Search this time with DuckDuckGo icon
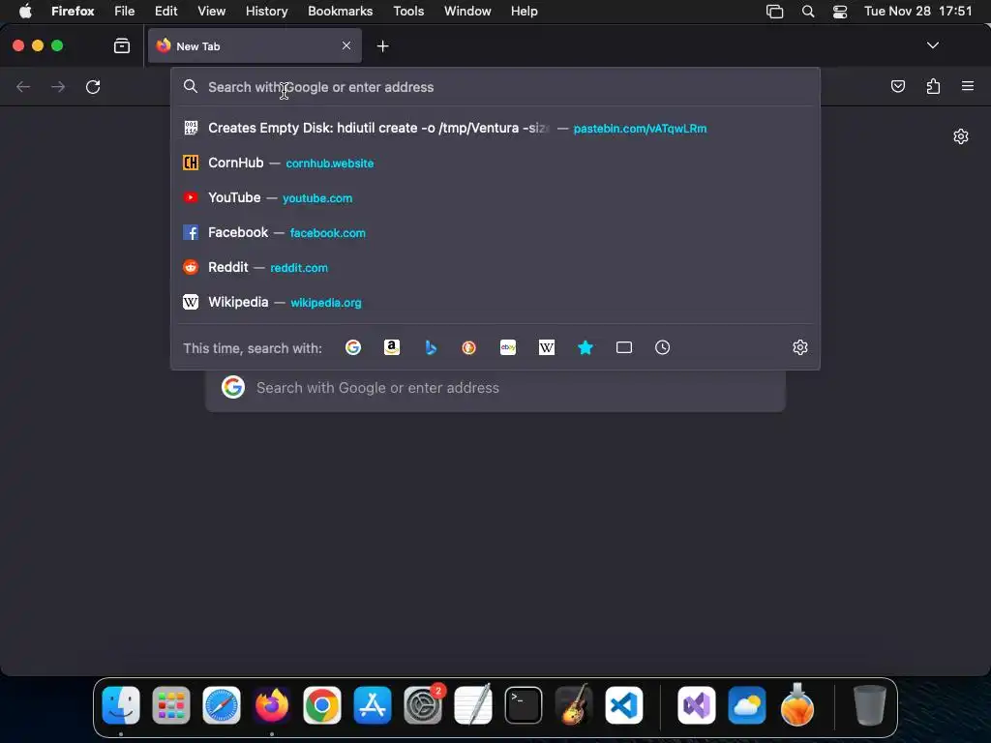991x743 pixels. coord(469,347)
